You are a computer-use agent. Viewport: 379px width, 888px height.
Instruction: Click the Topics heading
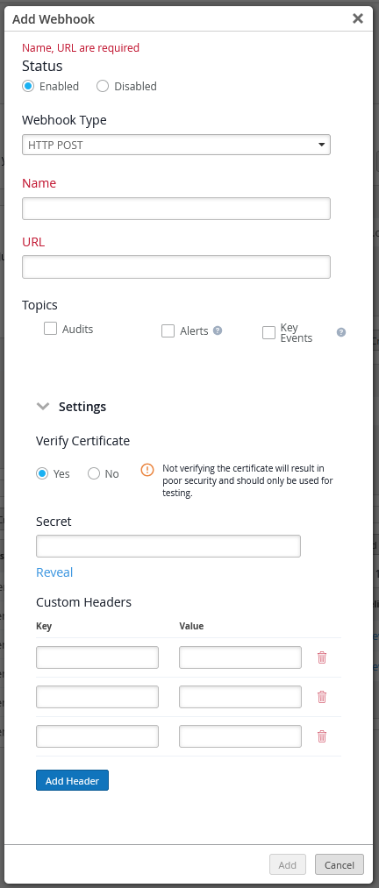[39, 305]
